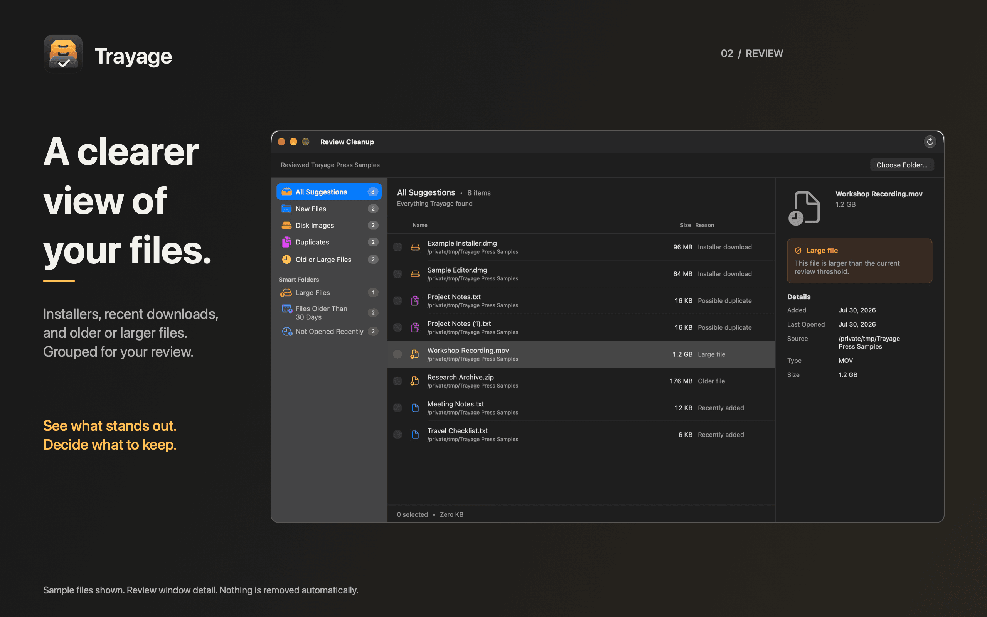Check the Travel Checklist.txt checkbox

397,435
